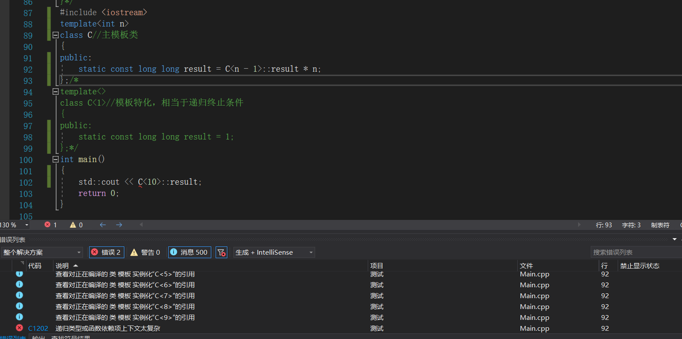The width and height of the screenshot is (682, 339).
Task: Select the 递归类型或函数依赖项上下文太复杂 error description
Action: click(x=108, y=329)
